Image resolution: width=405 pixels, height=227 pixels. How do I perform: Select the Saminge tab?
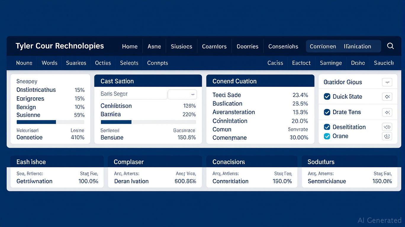click(331, 63)
